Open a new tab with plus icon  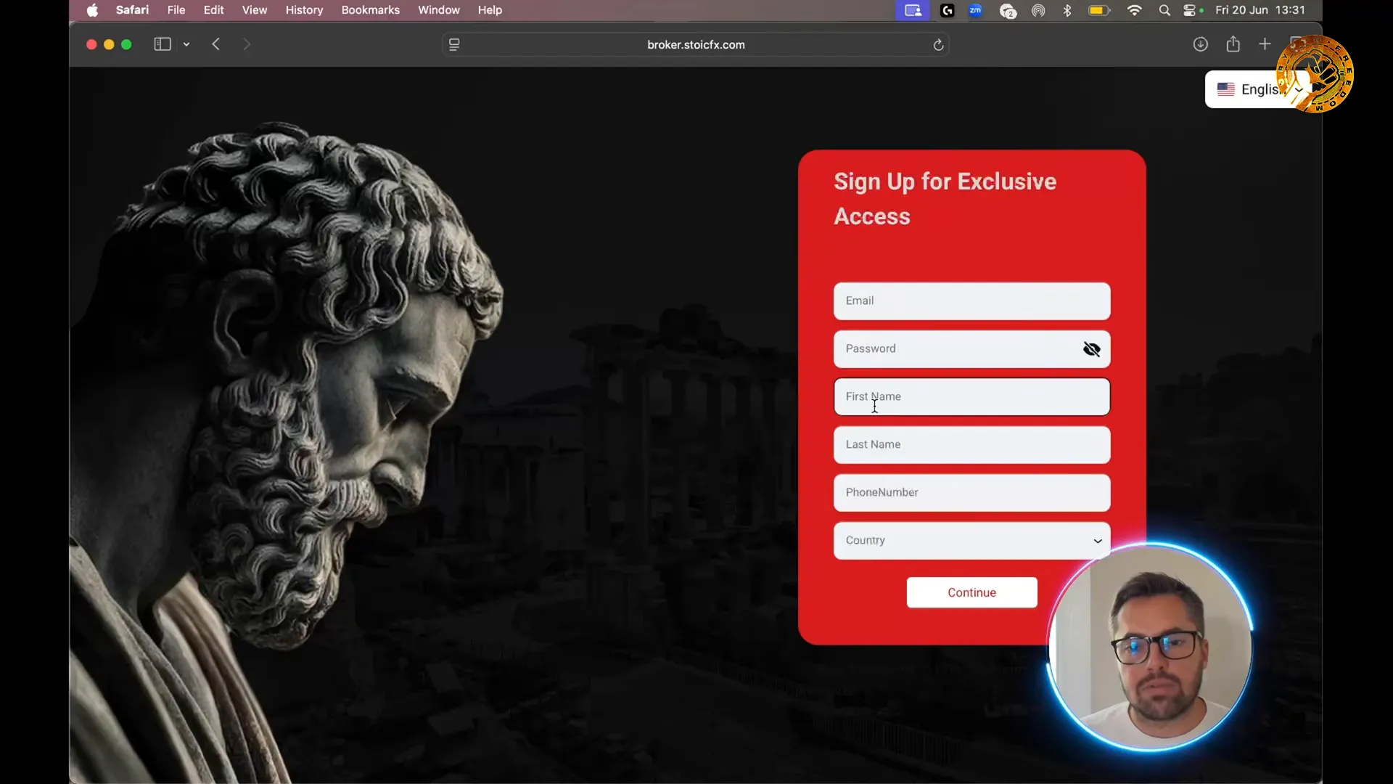point(1265,44)
